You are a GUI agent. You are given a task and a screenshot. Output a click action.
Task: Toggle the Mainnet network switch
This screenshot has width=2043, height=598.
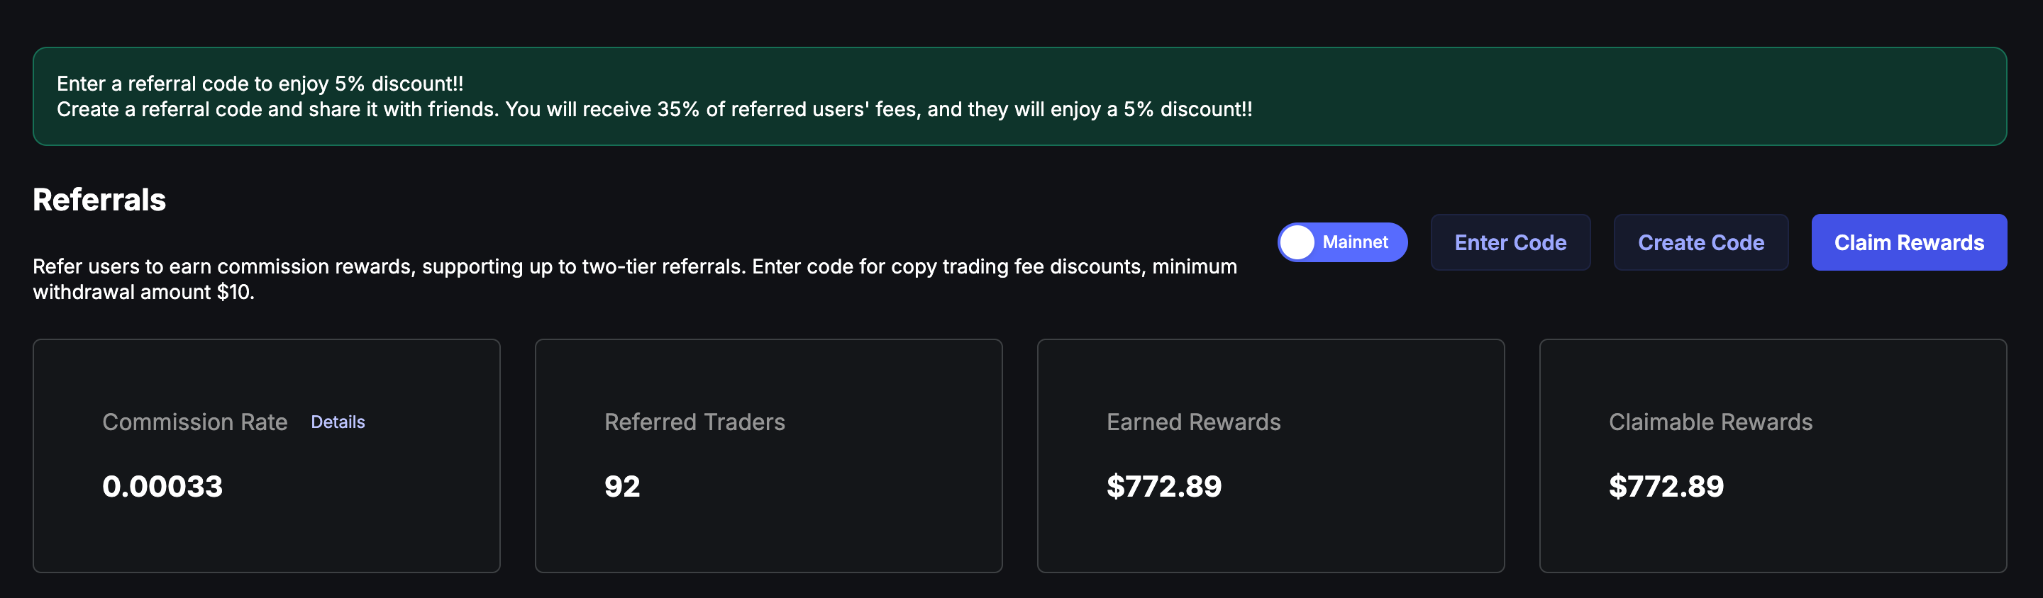(x=1342, y=242)
